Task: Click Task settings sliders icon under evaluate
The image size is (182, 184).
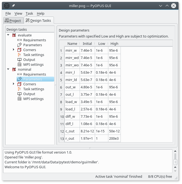Action: (x=19, y=55)
